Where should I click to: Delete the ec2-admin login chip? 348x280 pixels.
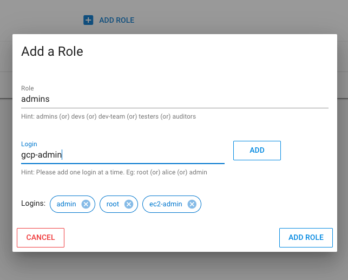pos(192,204)
